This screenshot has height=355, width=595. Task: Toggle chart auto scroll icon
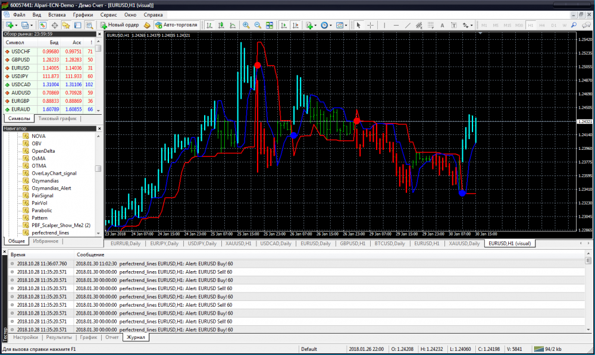coord(283,25)
